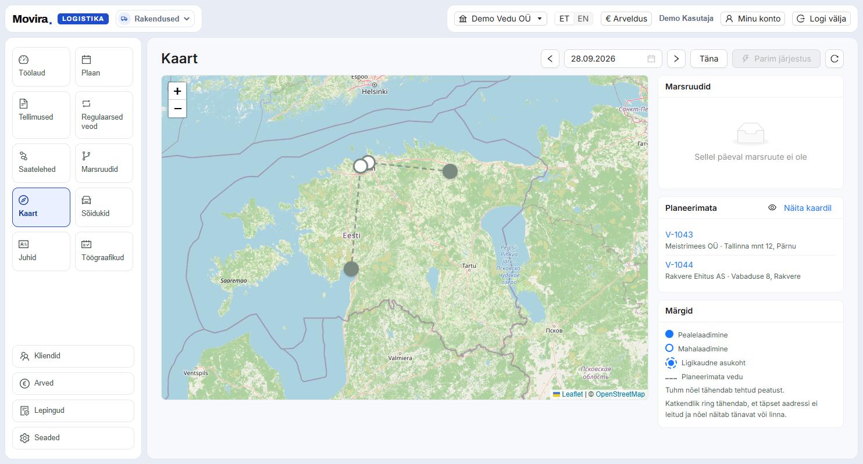Image resolution: width=863 pixels, height=464 pixels.
Task: Open the Arved menu item
Action: [73, 383]
